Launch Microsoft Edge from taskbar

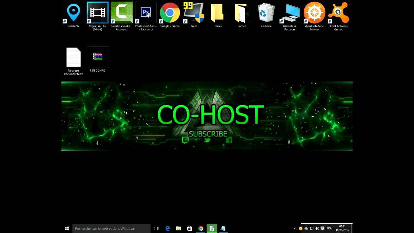[x=168, y=228]
